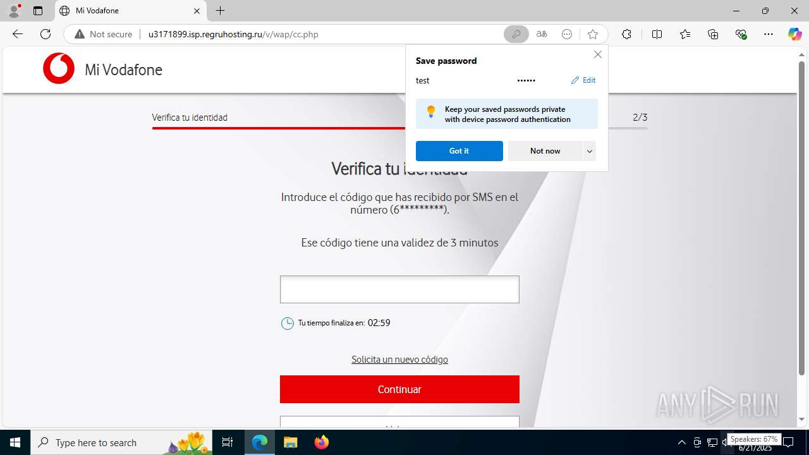Open the tab actions menu icon
The height and width of the screenshot is (455, 809).
point(38,11)
